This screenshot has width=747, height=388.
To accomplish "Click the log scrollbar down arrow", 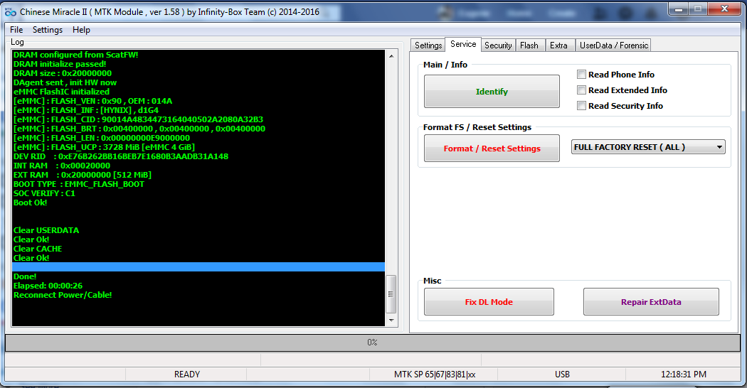I will click(x=391, y=320).
